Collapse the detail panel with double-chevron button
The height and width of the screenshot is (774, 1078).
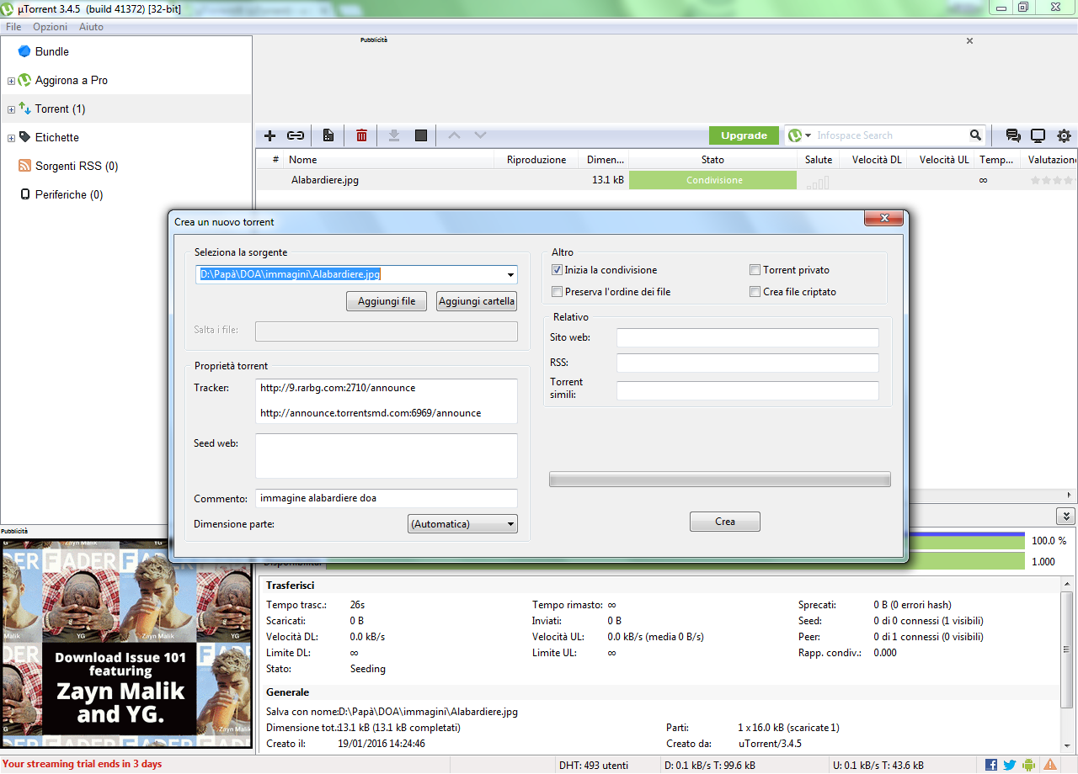pyautogui.click(x=1067, y=517)
